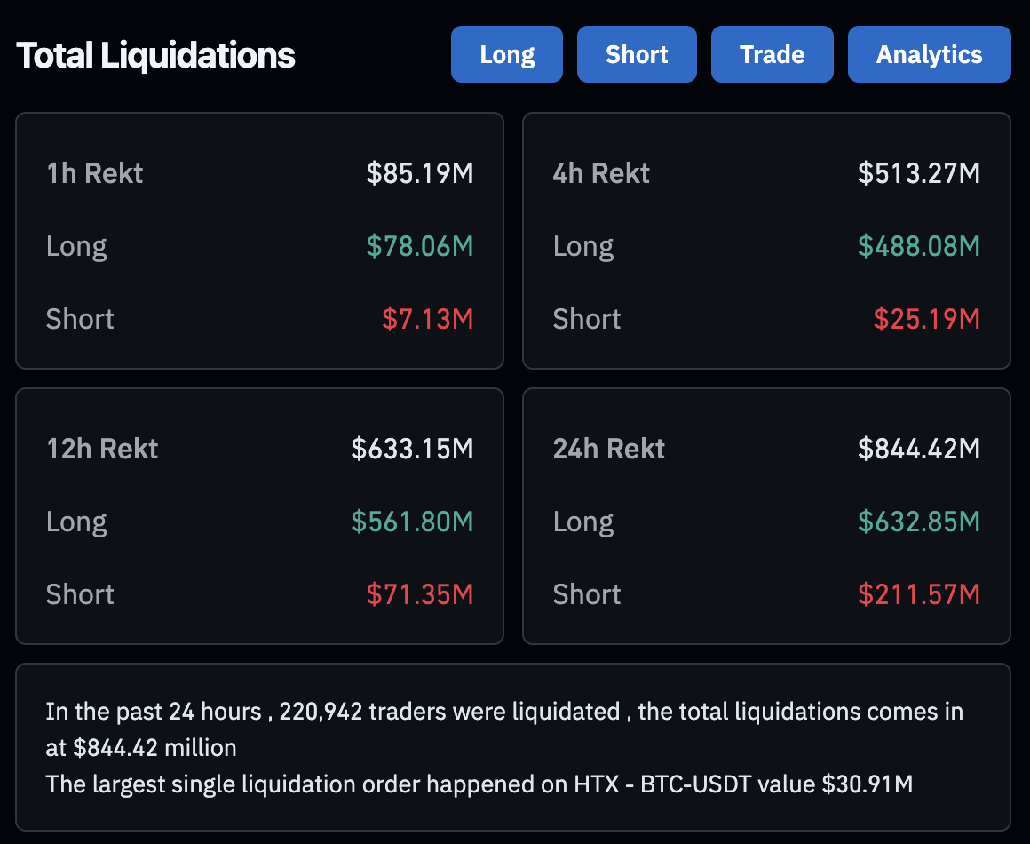Click the 1h Rekt card title
This screenshot has width=1030, height=844.
(94, 173)
